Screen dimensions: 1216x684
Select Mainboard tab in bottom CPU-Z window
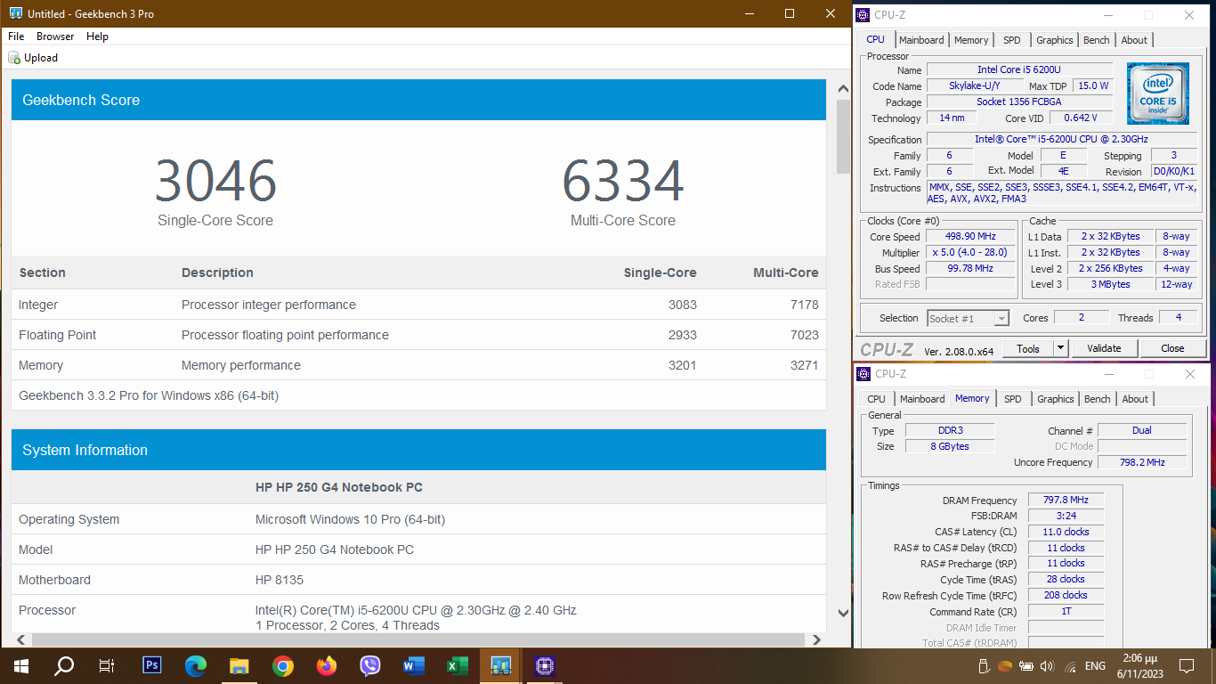pyautogui.click(x=922, y=399)
